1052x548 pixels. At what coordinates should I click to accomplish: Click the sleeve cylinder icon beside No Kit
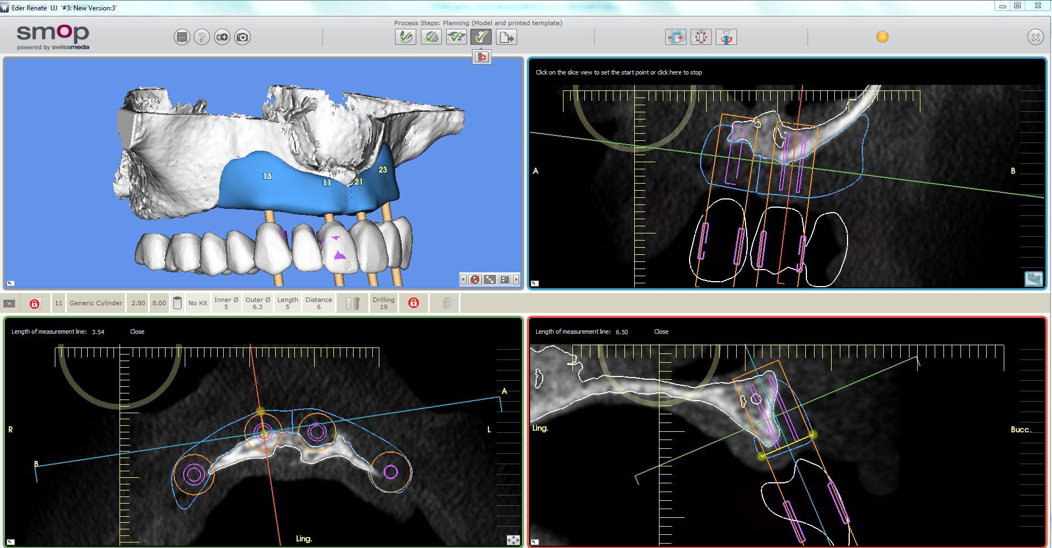coord(177,303)
